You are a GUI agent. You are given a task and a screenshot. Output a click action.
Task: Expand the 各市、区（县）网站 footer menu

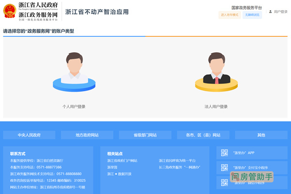pyautogui.click(x=203, y=135)
